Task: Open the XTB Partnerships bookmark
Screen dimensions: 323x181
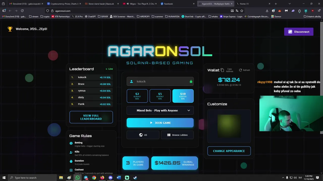Action: [61, 16]
